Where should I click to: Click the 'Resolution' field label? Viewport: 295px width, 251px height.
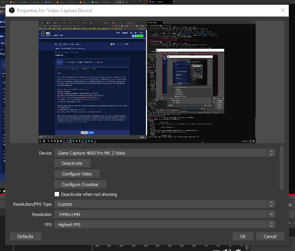pos(42,214)
